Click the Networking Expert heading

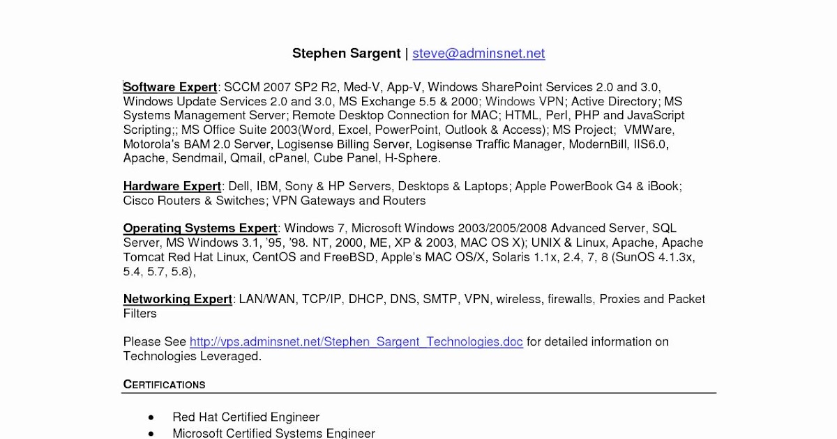[178, 299]
